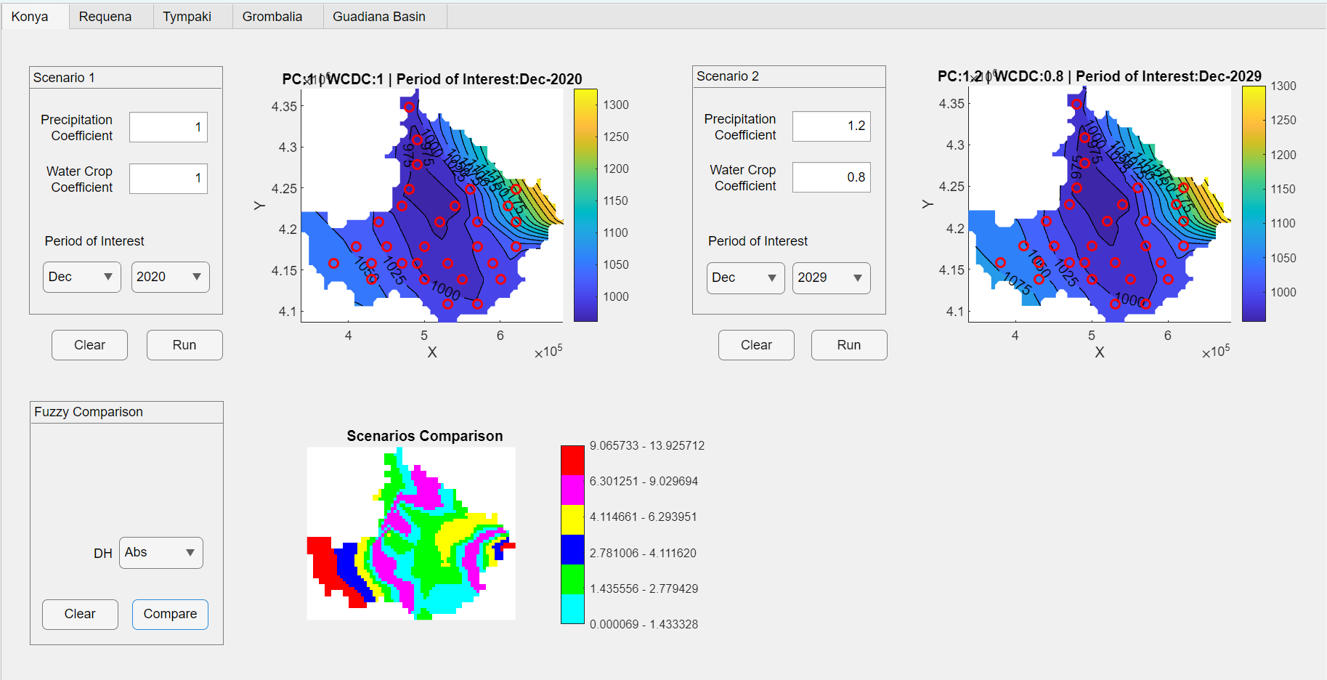The height and width of the screenshot is (680, 1327).
Task: Click the green legend swatch 1.435556 - 2.779429
Action: click(x=572, y=579)
